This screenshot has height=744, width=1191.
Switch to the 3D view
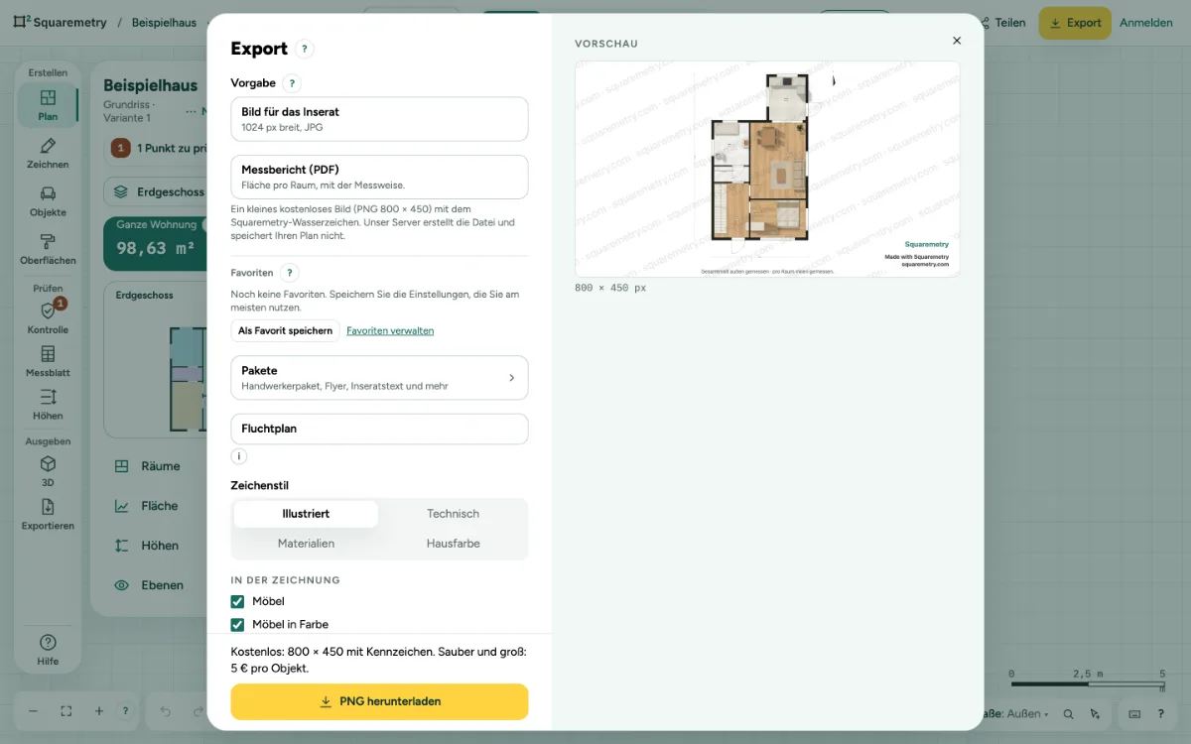[48, 471]
